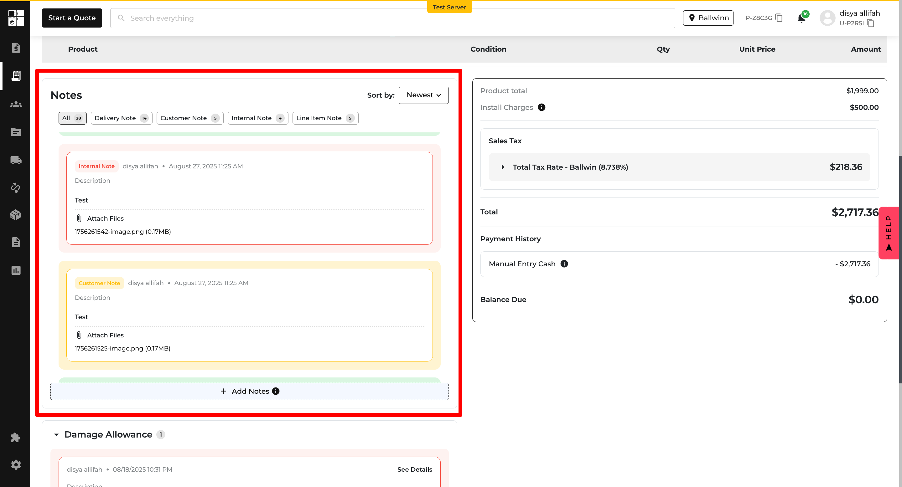Copy the U-P2R5I user ID
This screenshot has height=487, width=902.
coord(871,23)
